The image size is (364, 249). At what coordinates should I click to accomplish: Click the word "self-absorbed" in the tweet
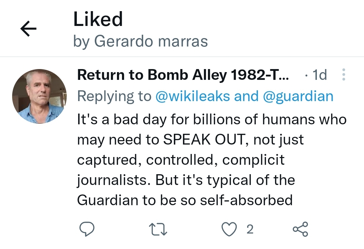tap(246, 200)
